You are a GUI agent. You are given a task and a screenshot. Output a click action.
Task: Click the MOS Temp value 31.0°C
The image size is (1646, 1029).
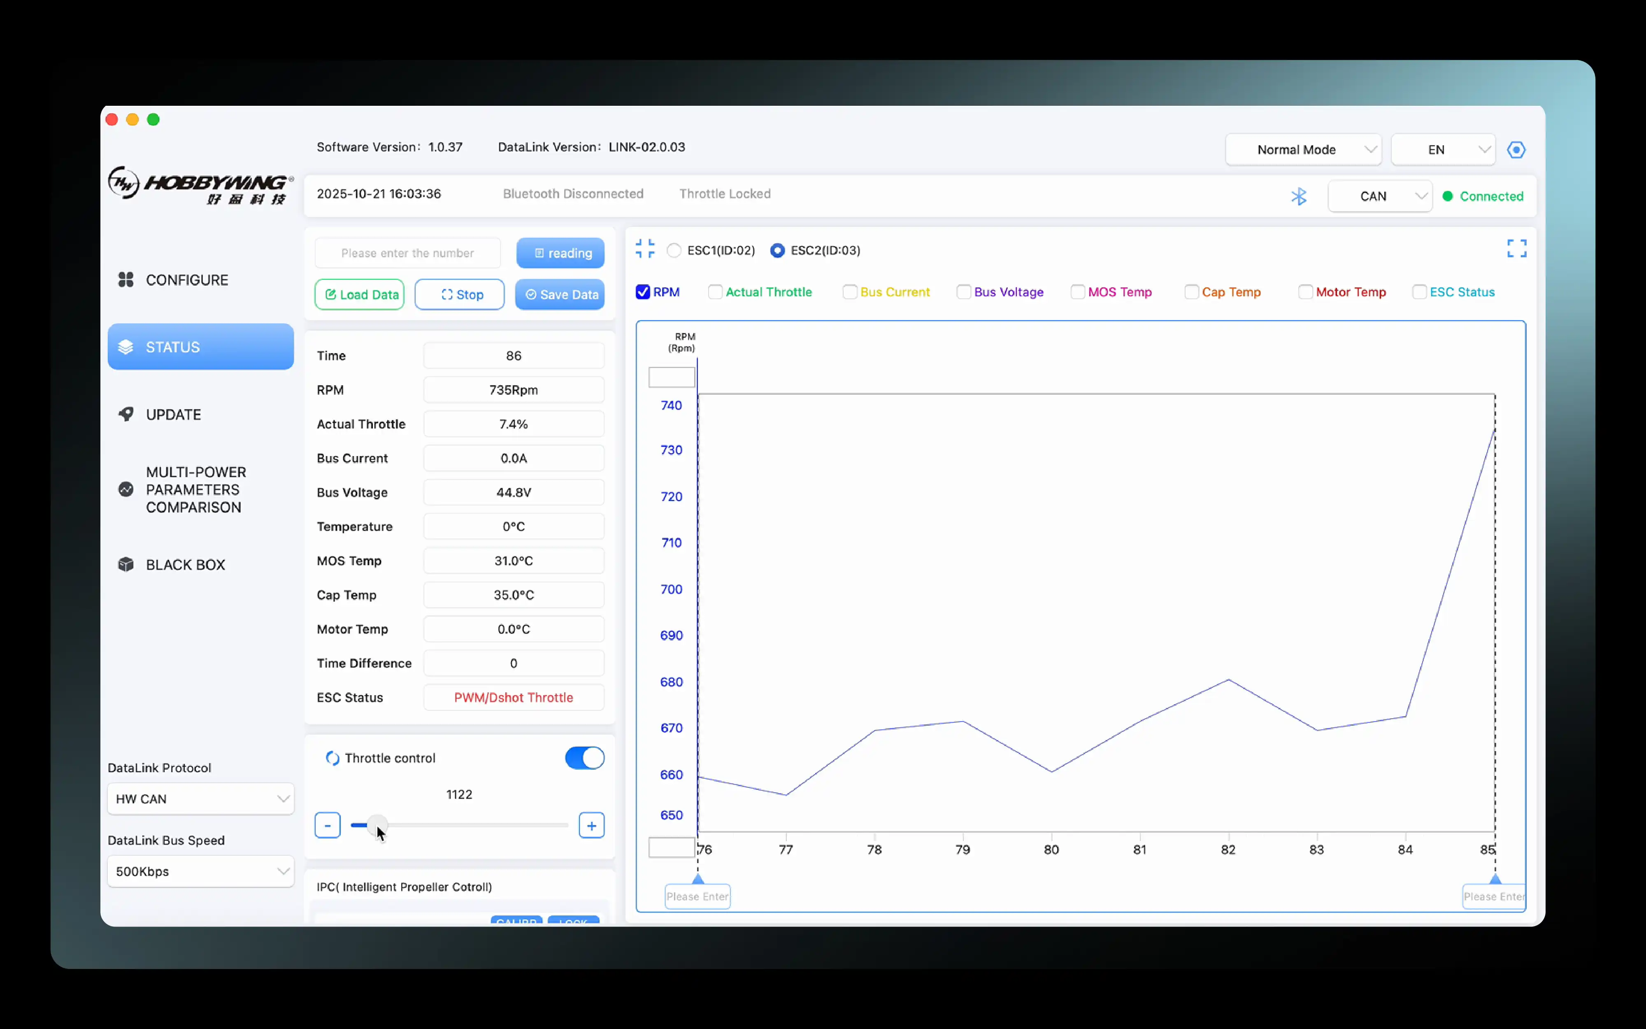(514, 561)
